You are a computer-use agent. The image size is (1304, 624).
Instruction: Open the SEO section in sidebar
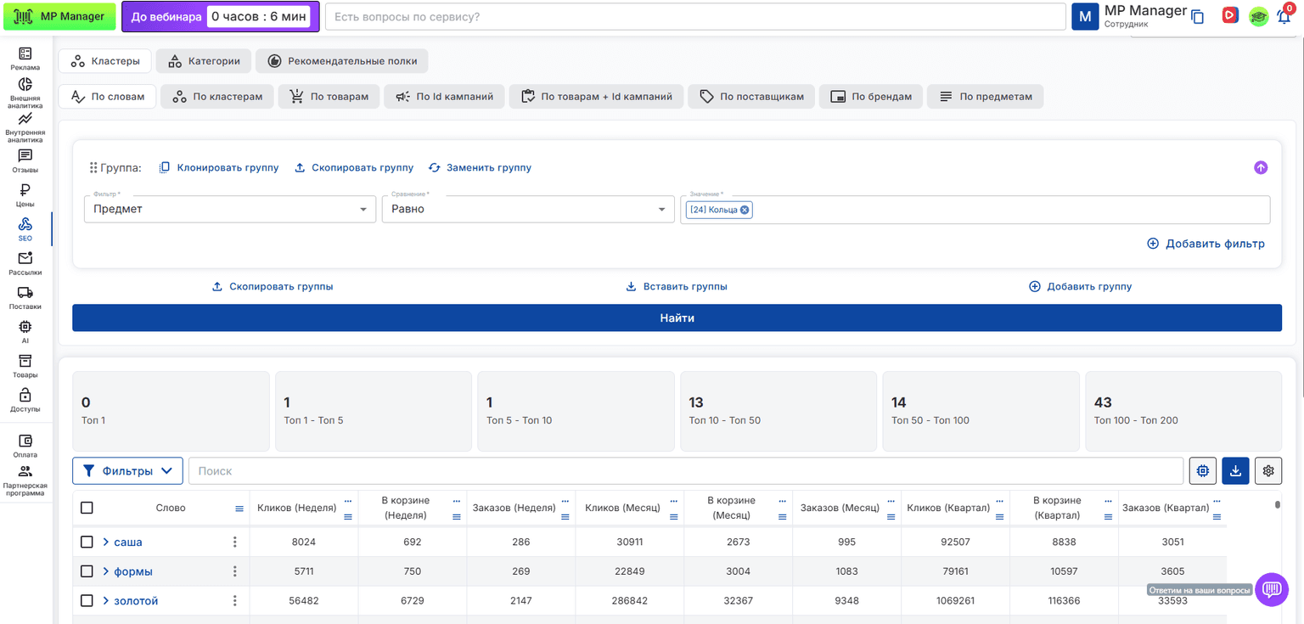pos(25,229)
